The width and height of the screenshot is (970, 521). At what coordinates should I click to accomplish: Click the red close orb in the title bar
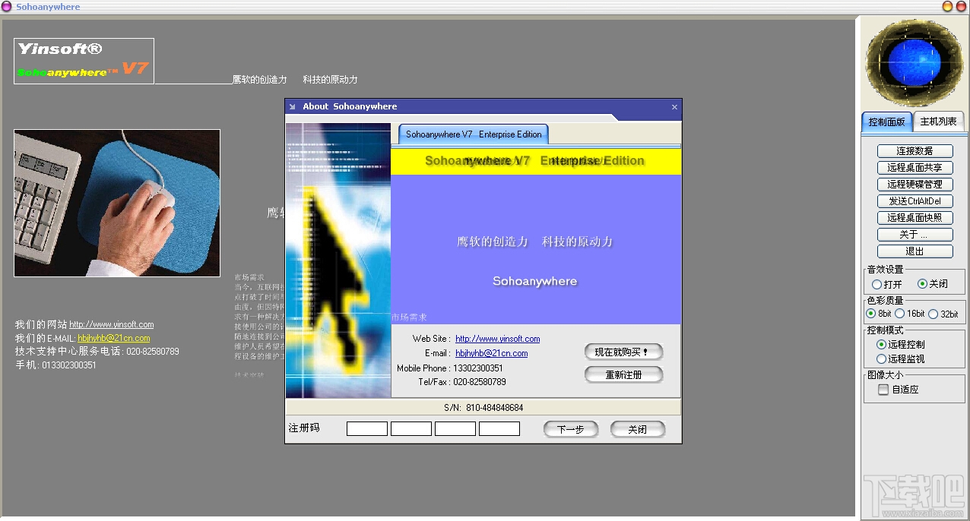click(961, 7)
